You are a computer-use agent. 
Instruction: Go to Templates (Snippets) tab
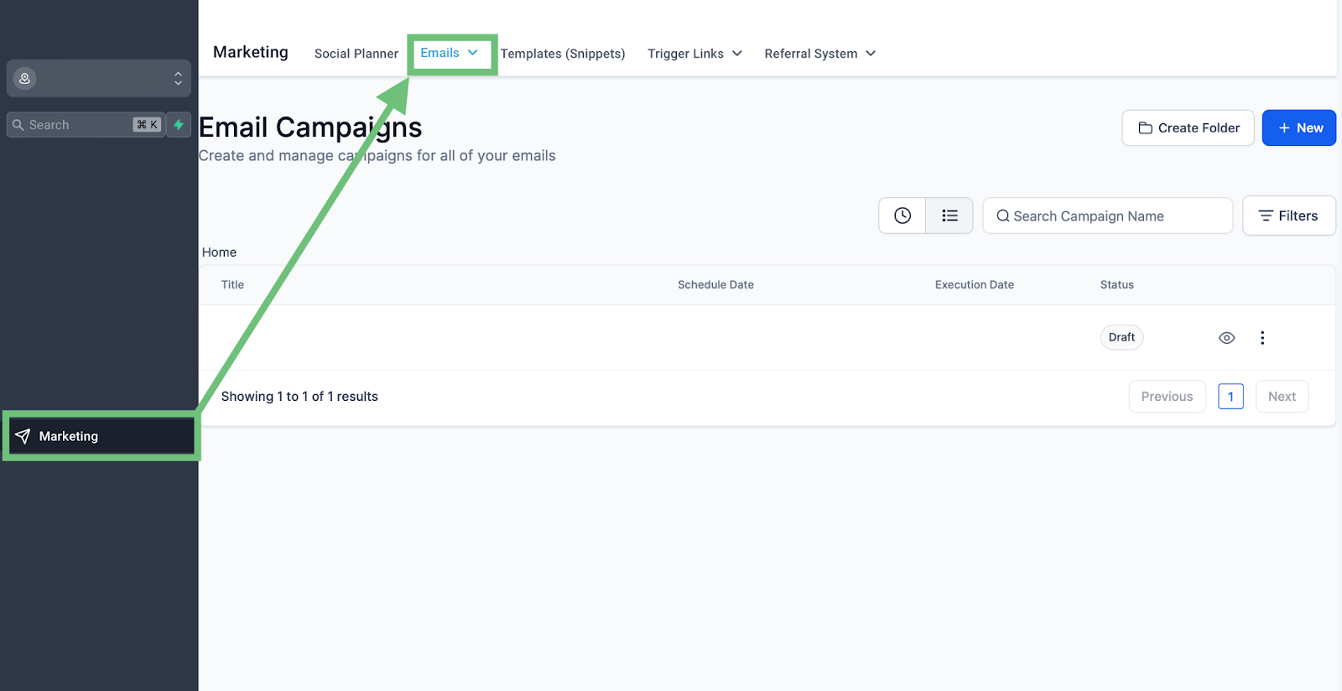(x=563, y=54)
